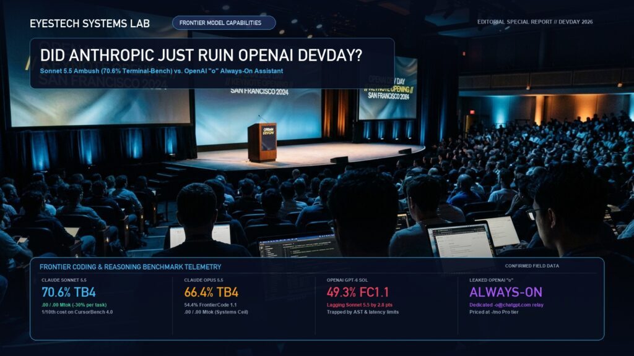634x356 pixels.
Task: Click the 'Sonnet 5.5 Ambush' subtitle line
Action: pos(162,71)
